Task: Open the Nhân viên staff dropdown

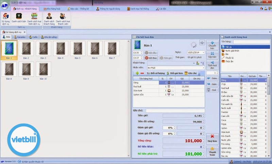Action: (x=203, y=68)
